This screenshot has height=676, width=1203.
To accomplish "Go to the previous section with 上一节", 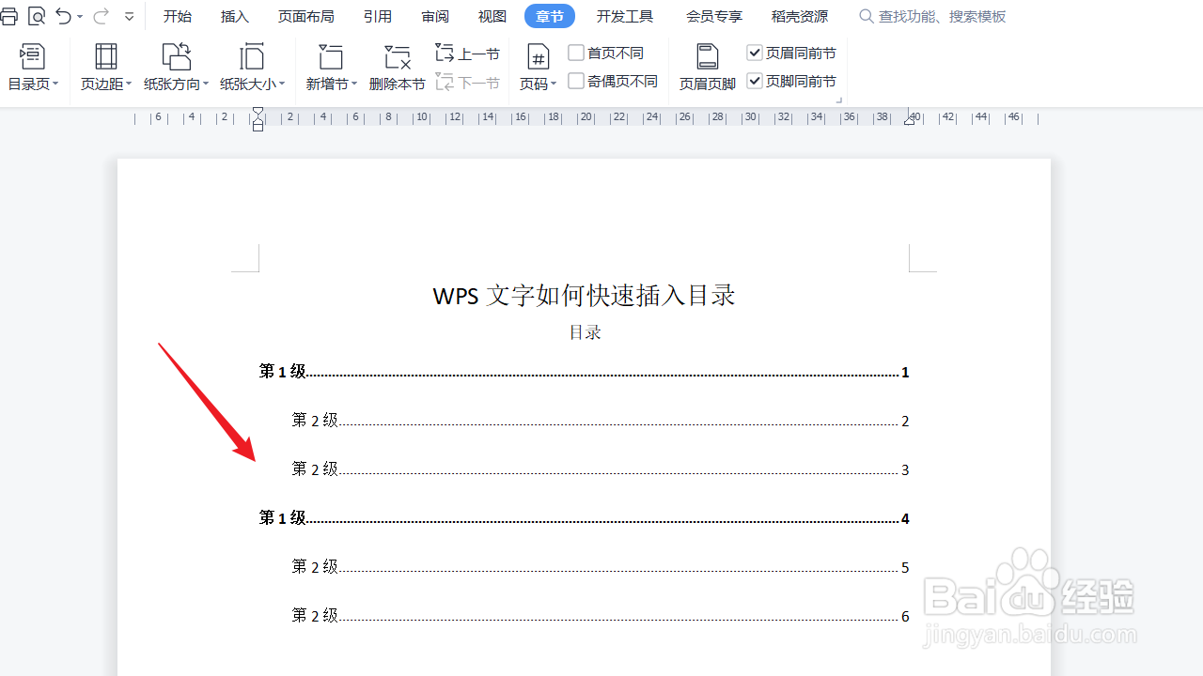I will [467, 54].
